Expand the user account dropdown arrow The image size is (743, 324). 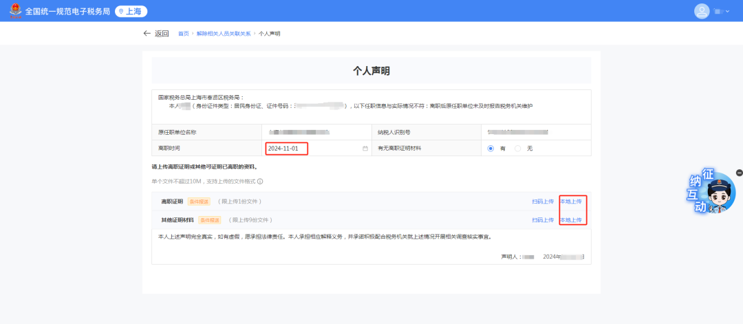pyautogui.click(x=727, y=12)
